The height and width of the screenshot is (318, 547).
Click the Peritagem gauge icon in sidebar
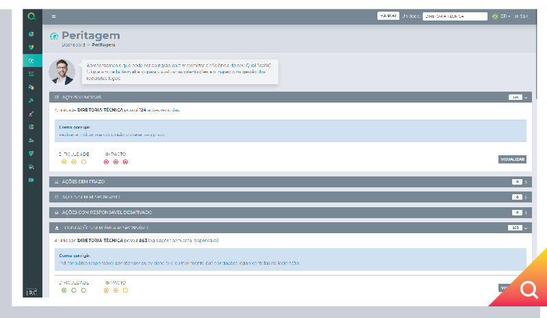31,61
